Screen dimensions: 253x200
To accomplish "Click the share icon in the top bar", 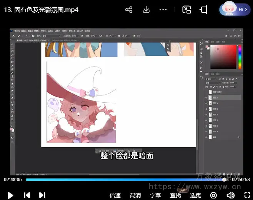I will (x=129, y=10).
